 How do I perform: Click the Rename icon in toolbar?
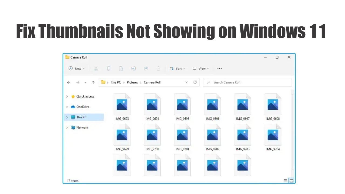pyautogui.click(x=133, y=68)
